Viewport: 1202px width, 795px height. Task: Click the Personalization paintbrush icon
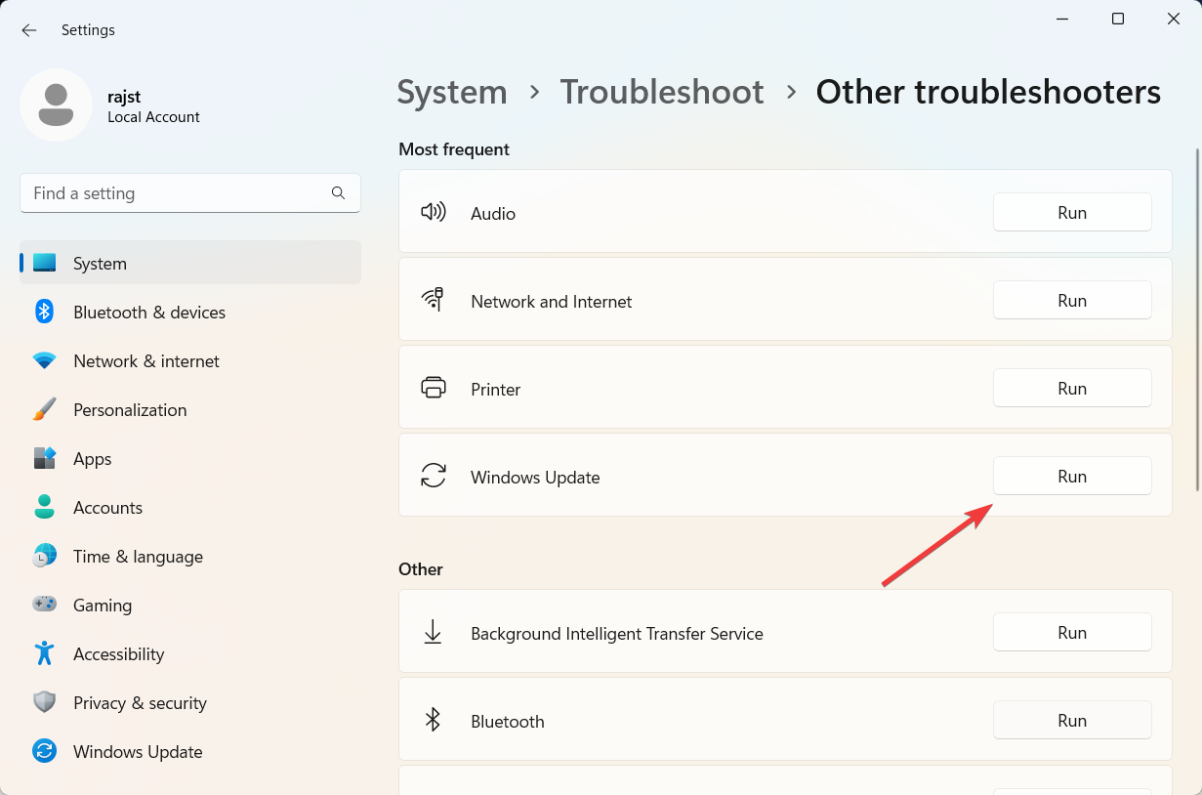pos(45,409)
